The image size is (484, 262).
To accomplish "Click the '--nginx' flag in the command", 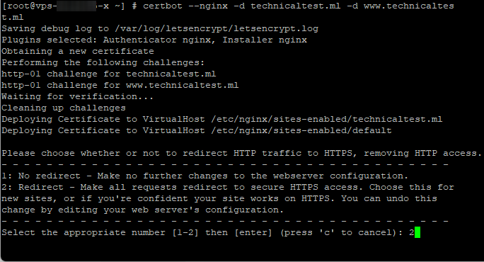I will pos(213,6).
